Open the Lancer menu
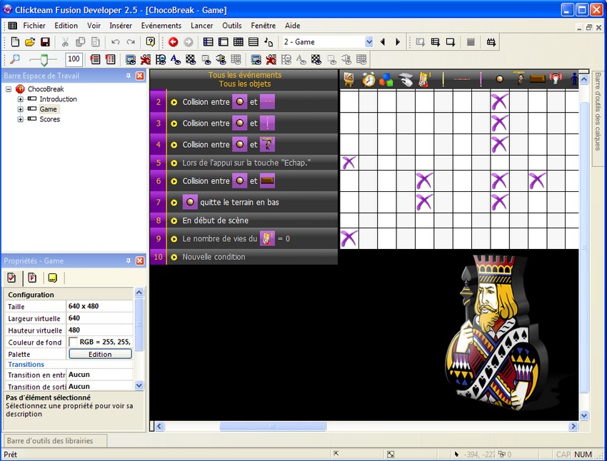The width and height of the screenshot is (607, 461). click(201, 26)
